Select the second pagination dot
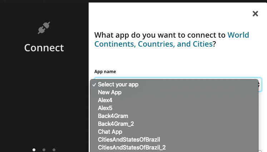Viewport: 267px width, 152px height. point(44,150)
